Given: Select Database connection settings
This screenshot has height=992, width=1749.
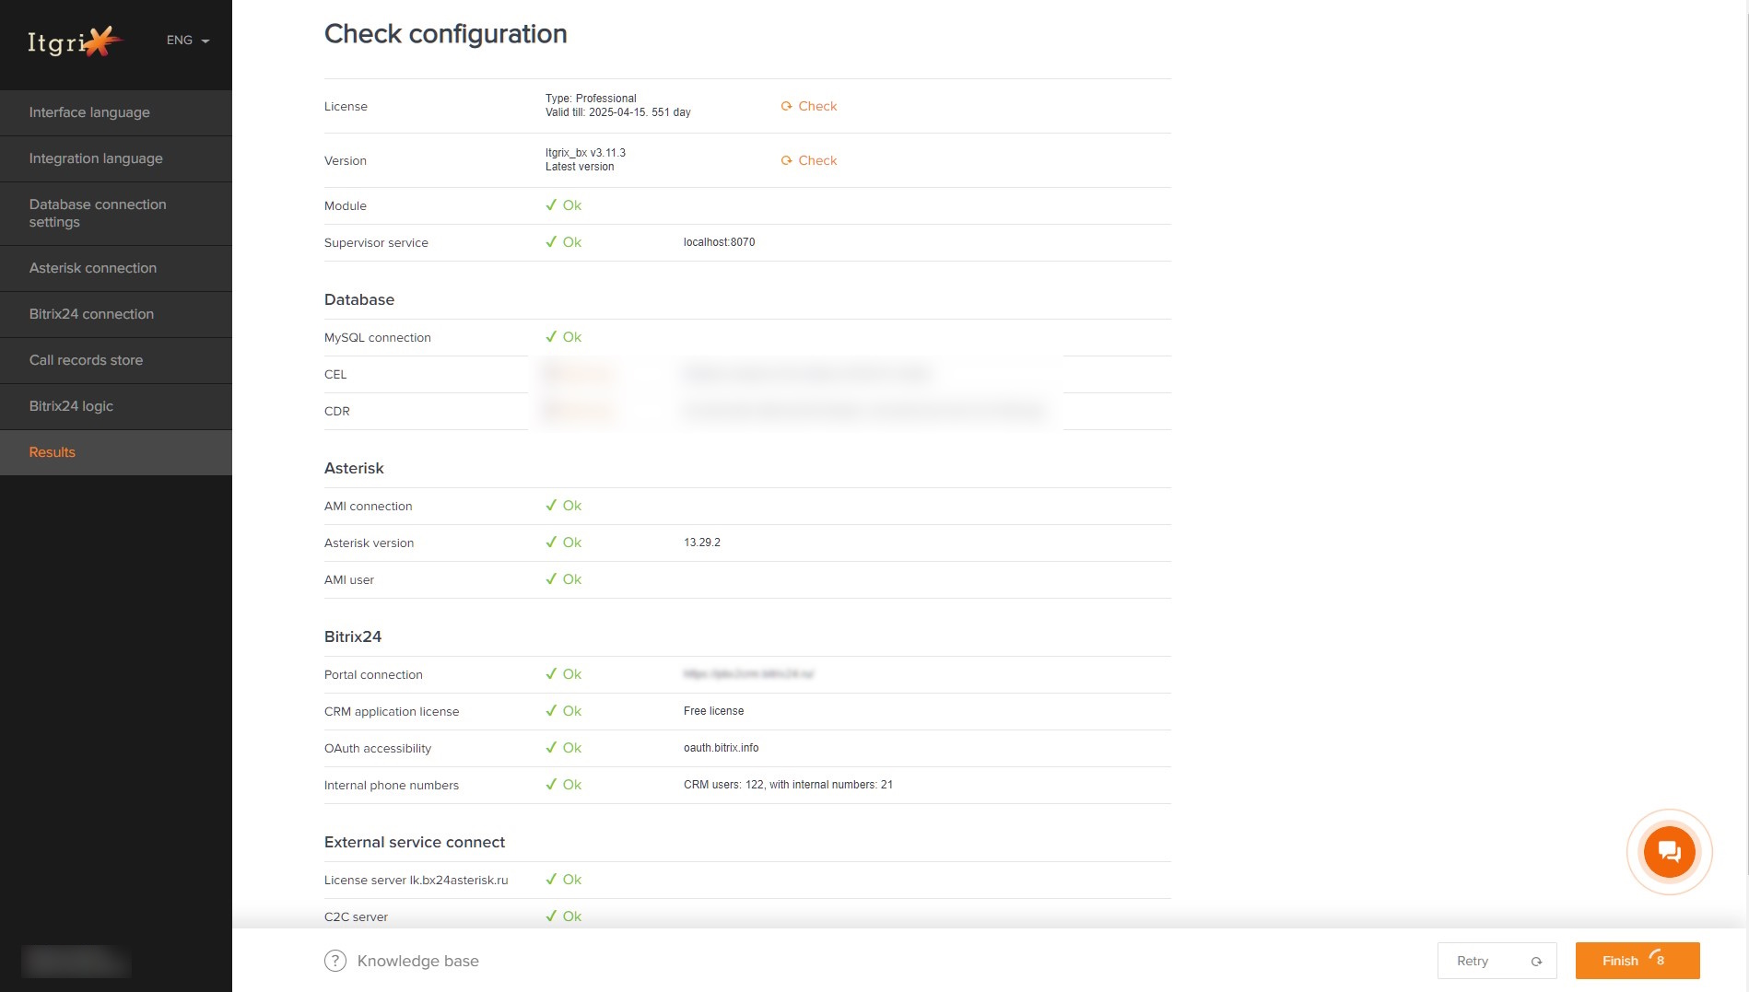Looking at the screenshot, I should pos(116,214).
